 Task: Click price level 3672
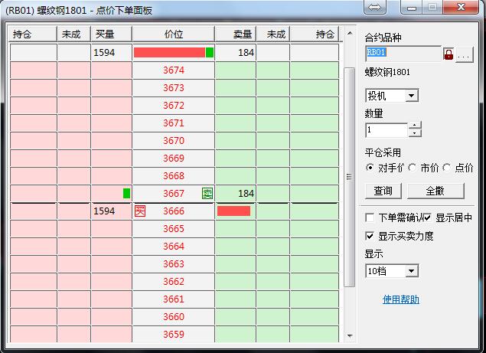[x=174, y=106]
